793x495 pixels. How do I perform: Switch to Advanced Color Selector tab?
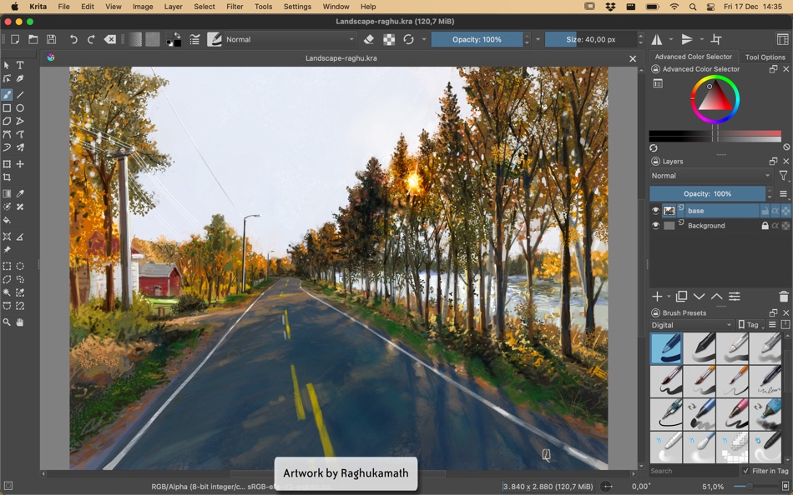click(694, 57)
